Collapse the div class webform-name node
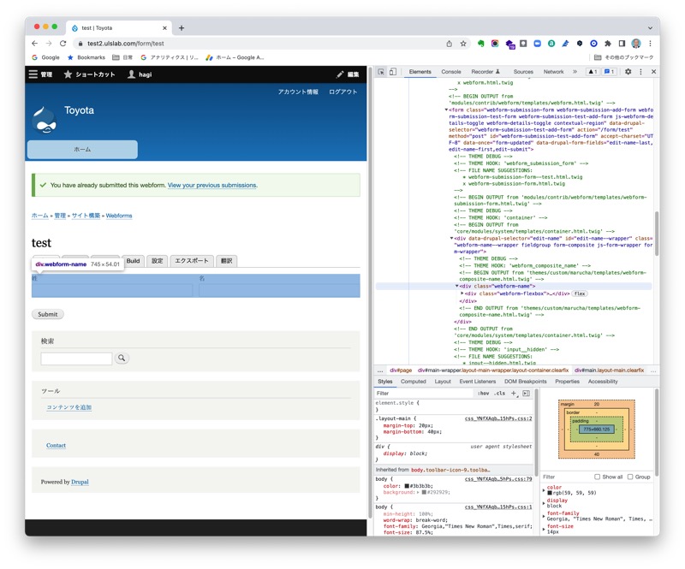 tap(457, 286)
